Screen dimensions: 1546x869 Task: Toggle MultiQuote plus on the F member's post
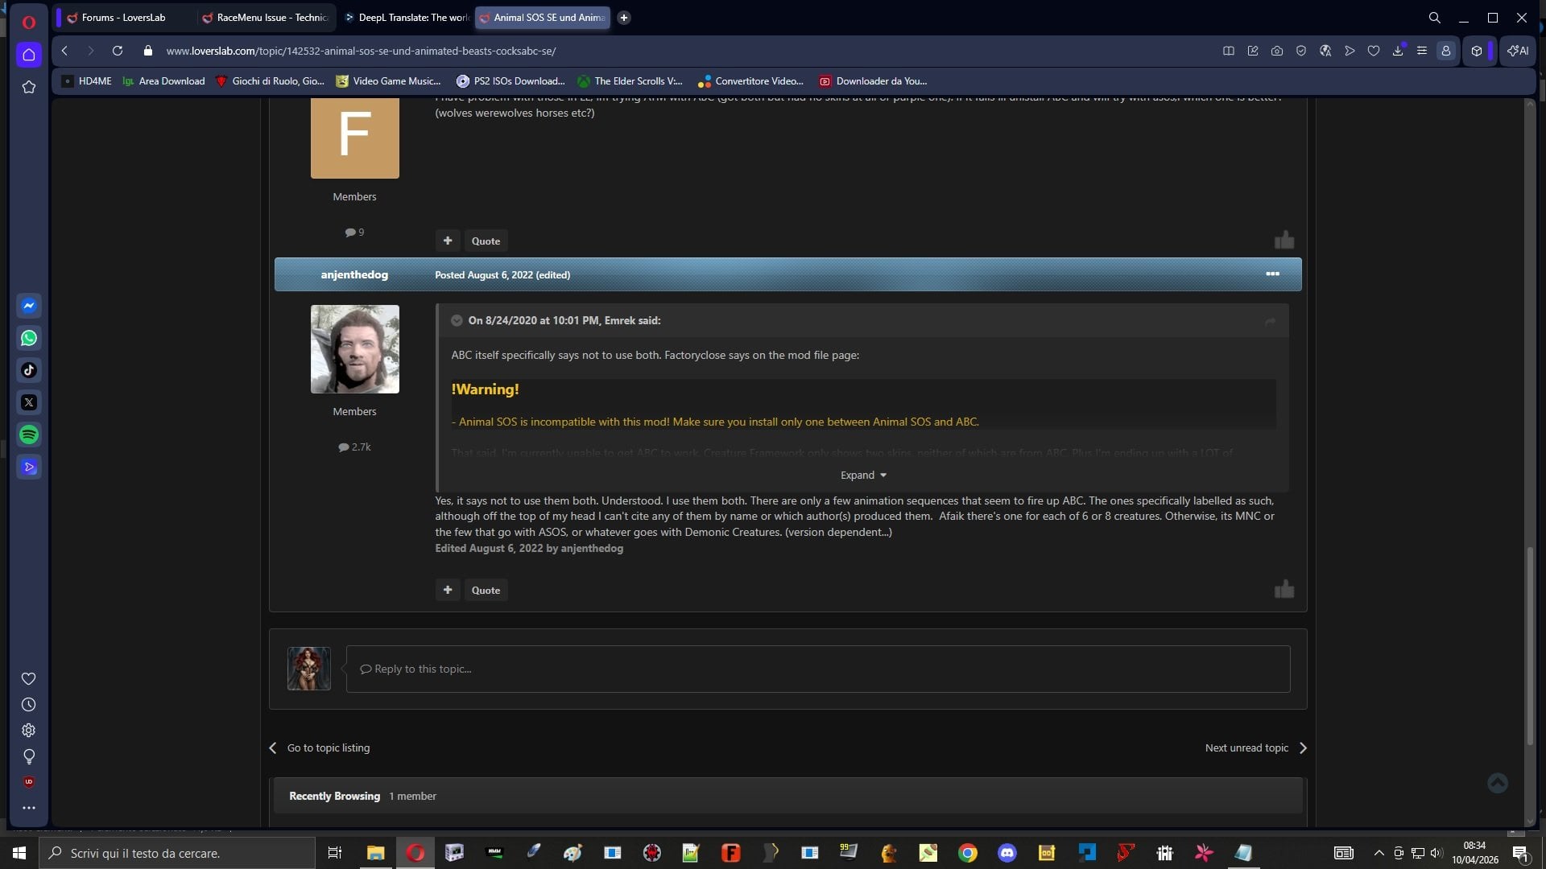[448, 241]
